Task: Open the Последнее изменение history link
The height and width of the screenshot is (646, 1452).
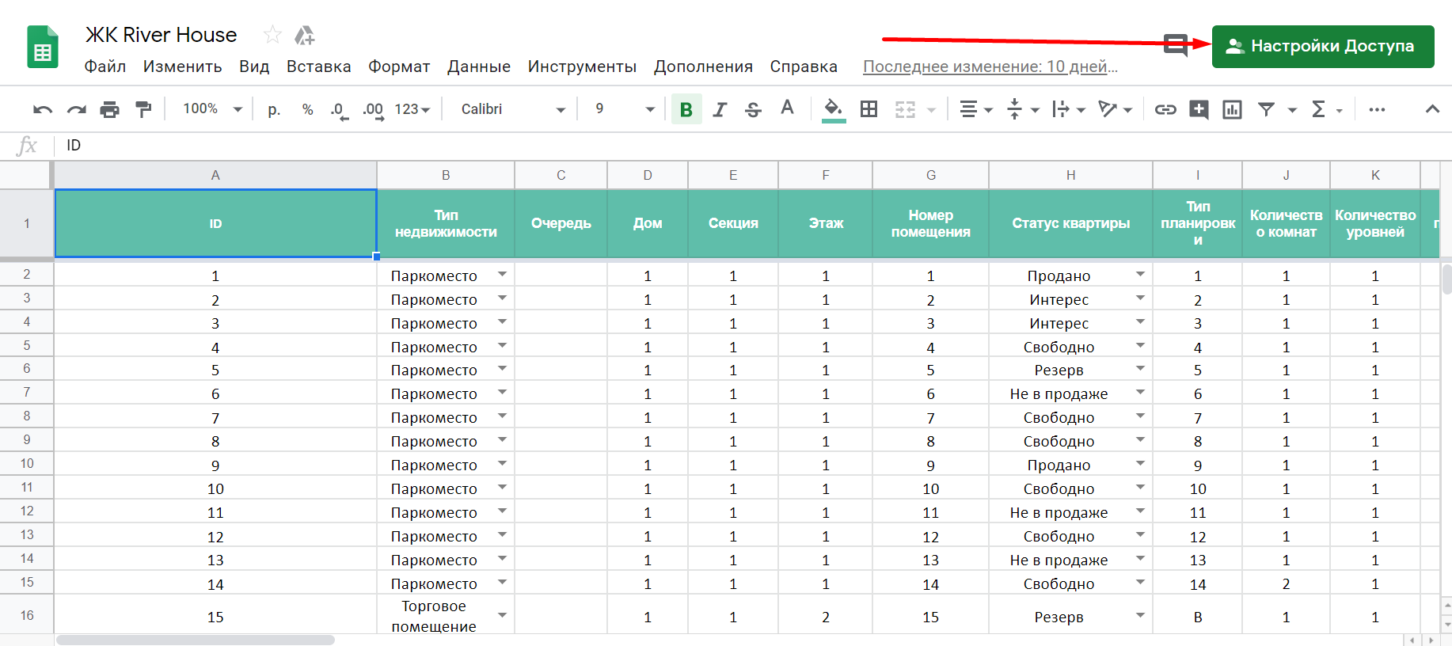Action: tap(990, 66)
